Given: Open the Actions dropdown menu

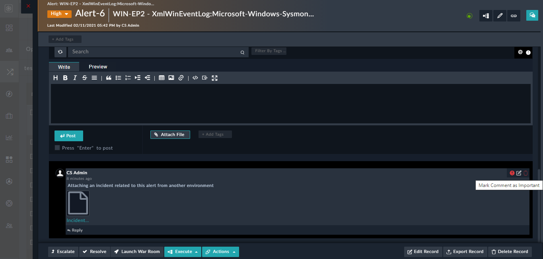Looking at the screenshot, I should point(220,251).
